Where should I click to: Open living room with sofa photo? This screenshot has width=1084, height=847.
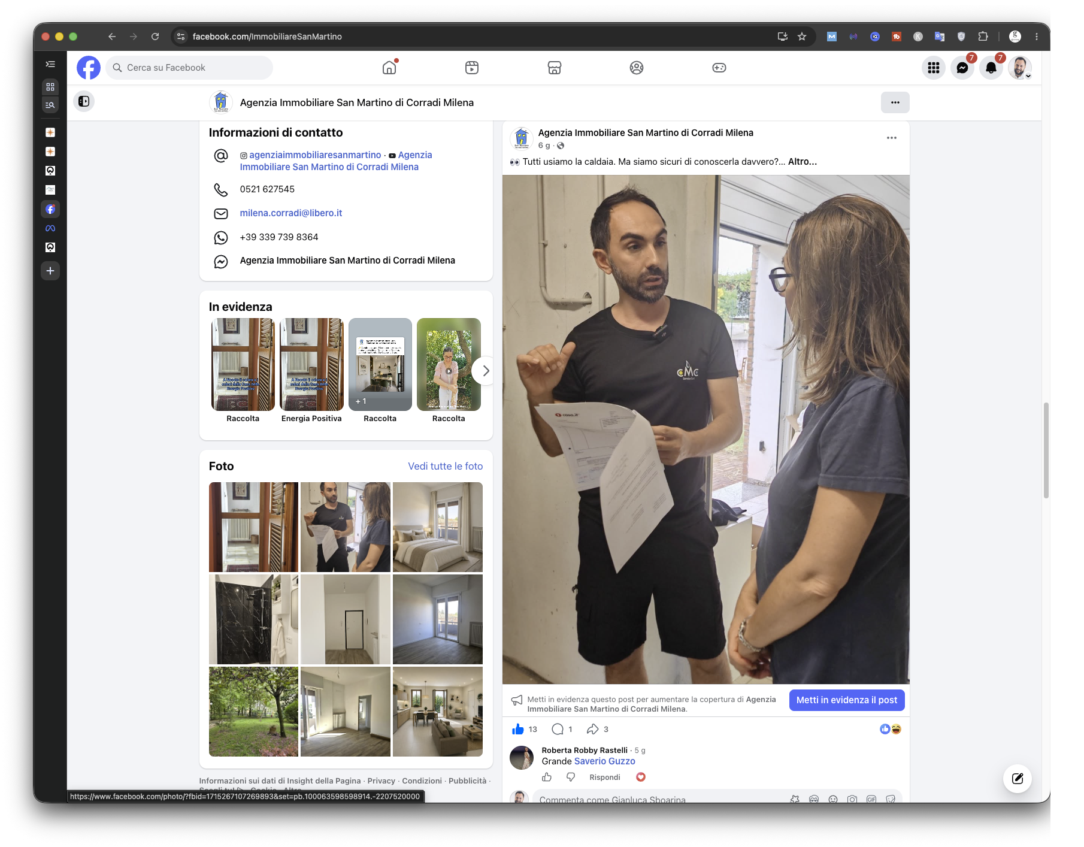[438, 712]
